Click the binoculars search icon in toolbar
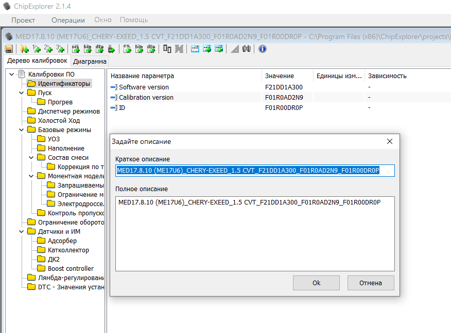 pos(247,49)
